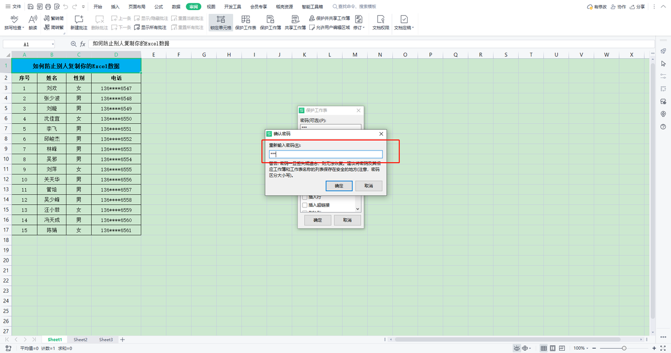This screenshot has height=353, width=671.
Task: Collapse the ribbon with the chevron
Action: tap(664, 7)
